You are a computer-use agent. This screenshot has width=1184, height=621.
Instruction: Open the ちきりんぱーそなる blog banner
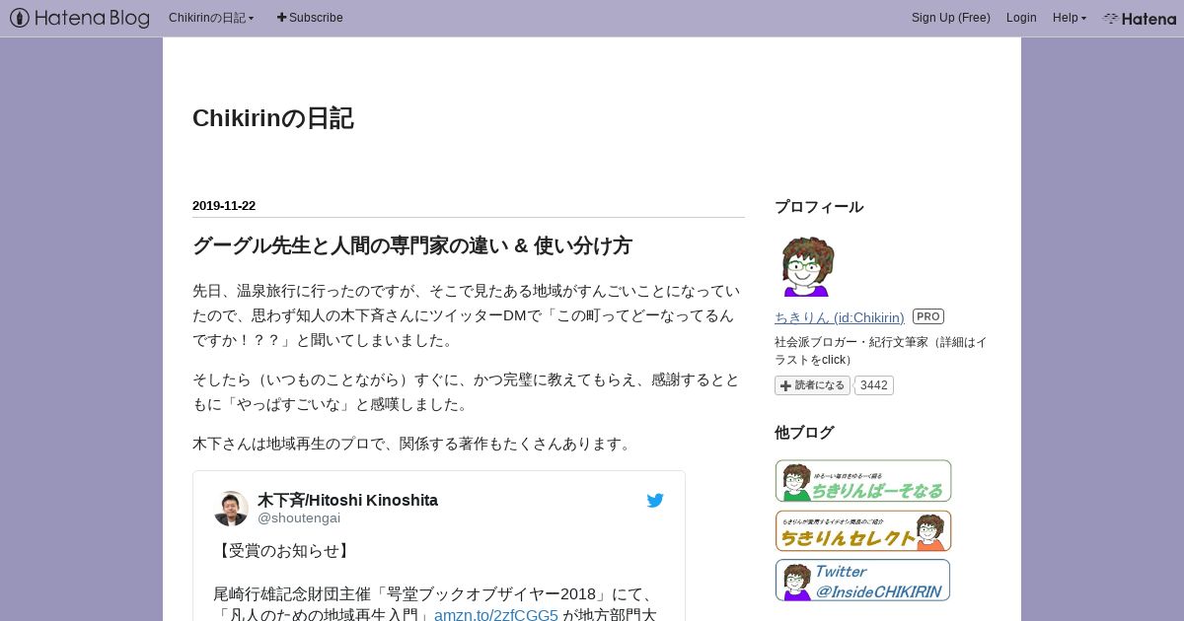863,481
